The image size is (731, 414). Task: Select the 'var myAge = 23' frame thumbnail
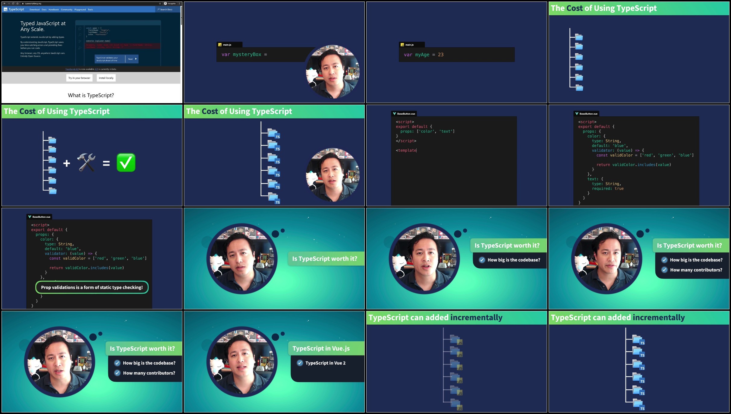(457, 52)
